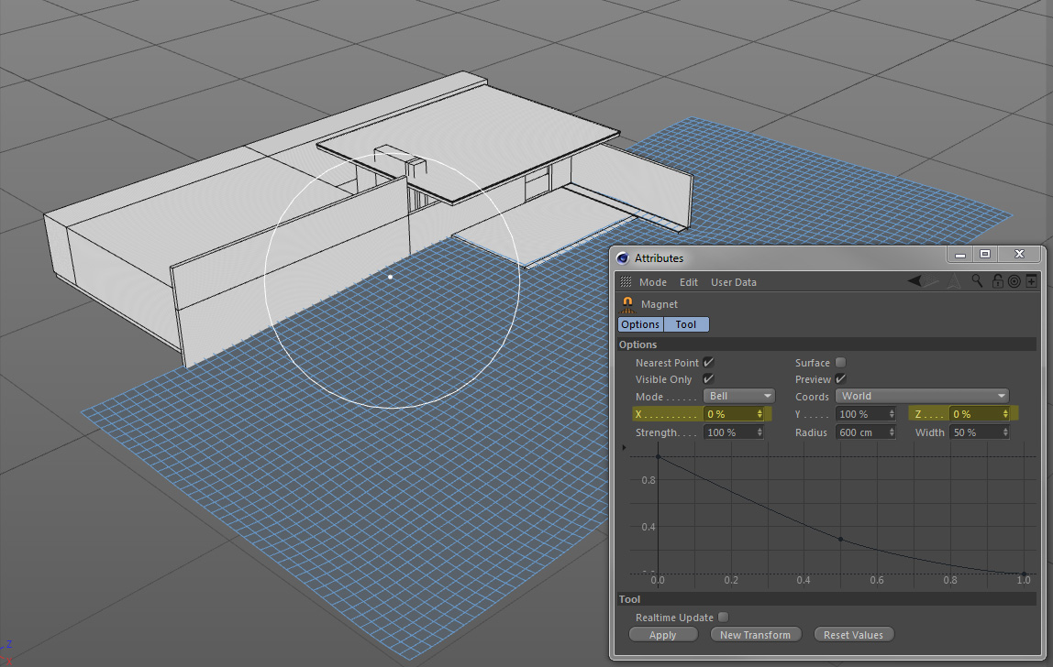Click the circular target mode icon
Screen dimensions: 1053x667
tap(1014, 281)
